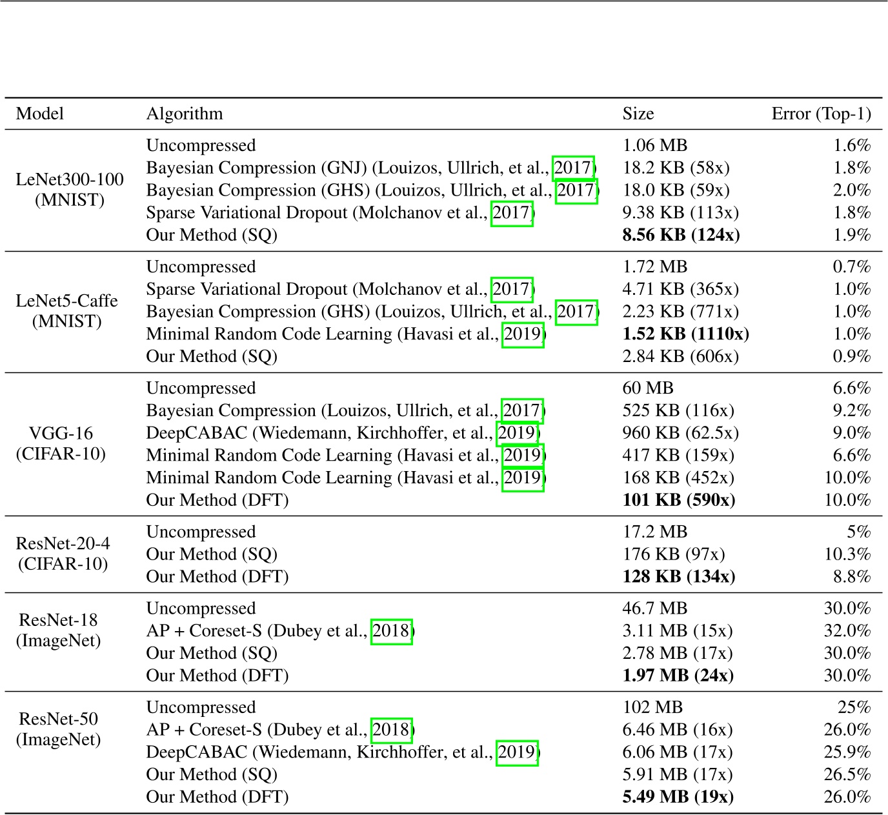Image resolution: width=888 pixels, height=815 pixels.
Task: Click the ResNet-20-4 (CIFAR-10) model label
Action: [x=63, y=554]
